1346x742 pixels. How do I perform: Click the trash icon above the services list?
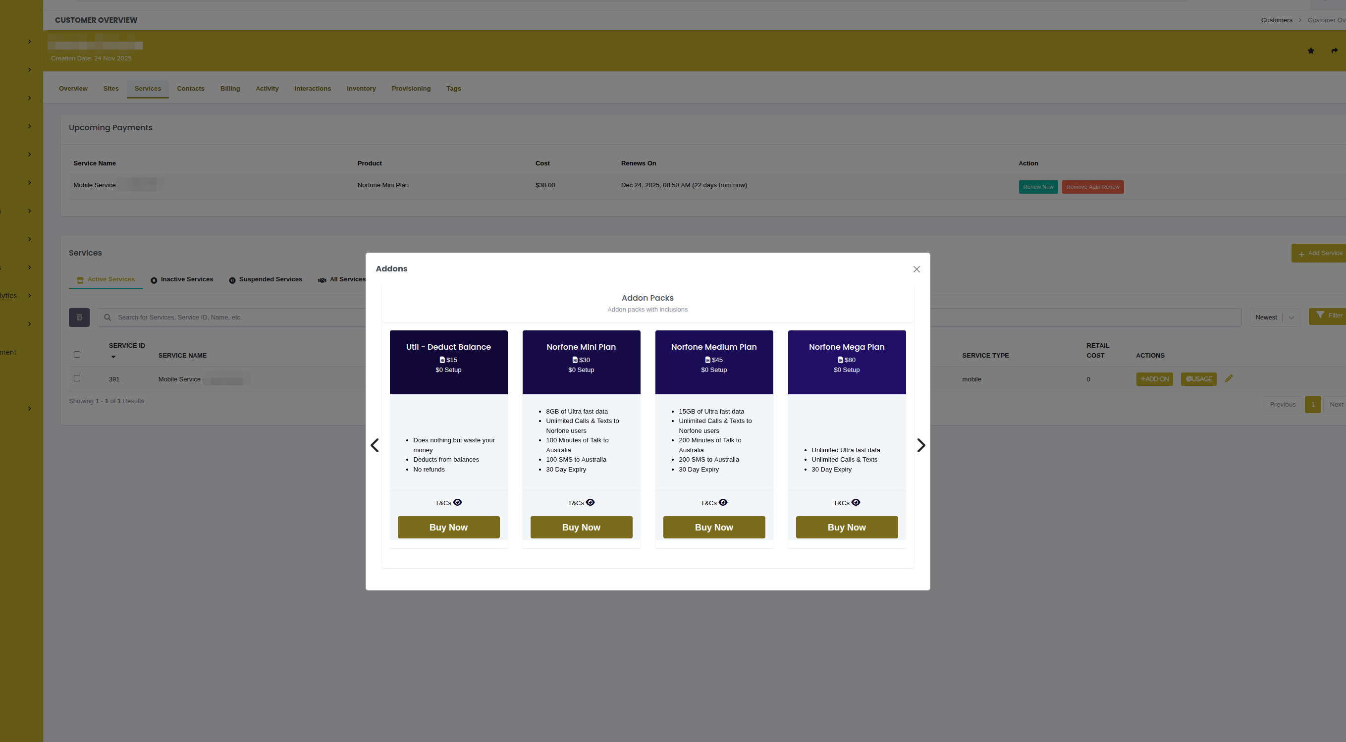(79, 317)
